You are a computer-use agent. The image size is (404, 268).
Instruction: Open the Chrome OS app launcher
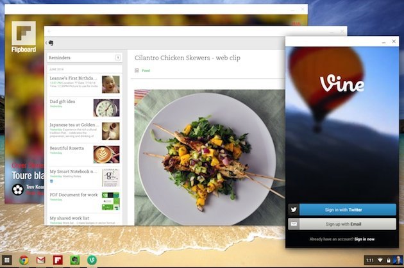[x=8, y=260]
